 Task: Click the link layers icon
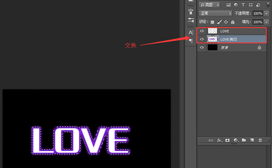click(211, 140)
